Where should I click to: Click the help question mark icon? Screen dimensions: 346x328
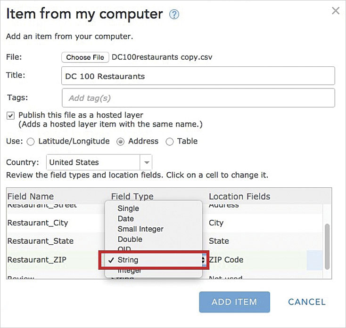(174, 15)
